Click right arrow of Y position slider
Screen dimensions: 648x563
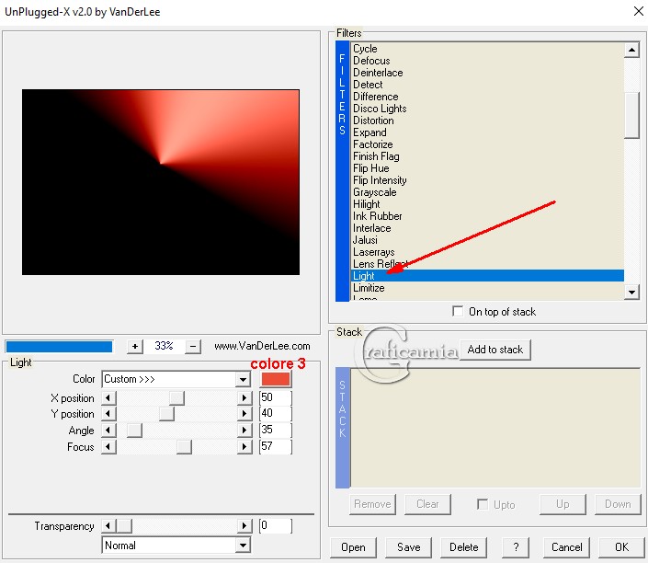click(244, 414)
